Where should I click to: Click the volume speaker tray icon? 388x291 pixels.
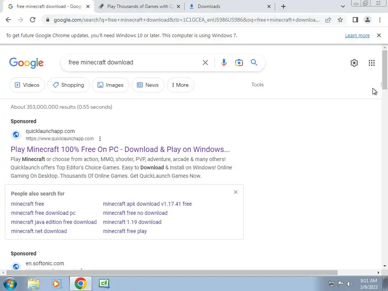[349, 284]
